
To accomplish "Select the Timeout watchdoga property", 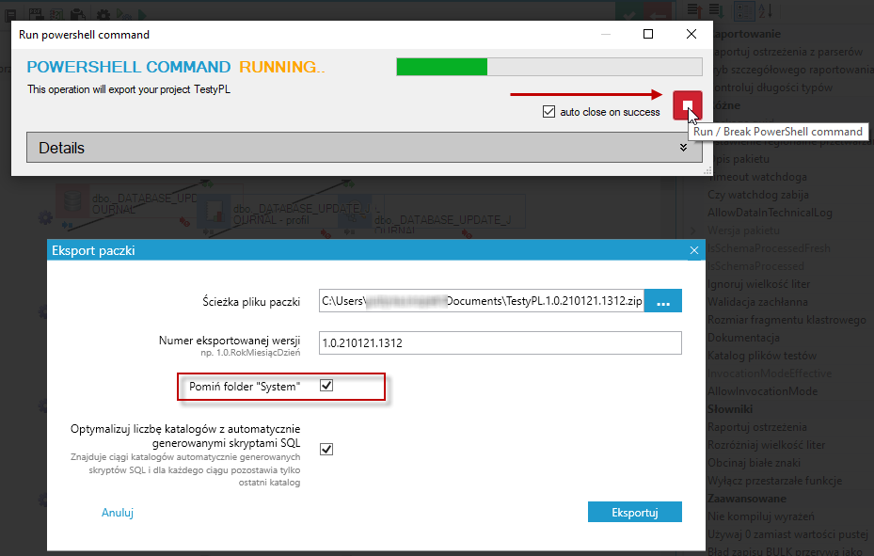I will (757, 177).
